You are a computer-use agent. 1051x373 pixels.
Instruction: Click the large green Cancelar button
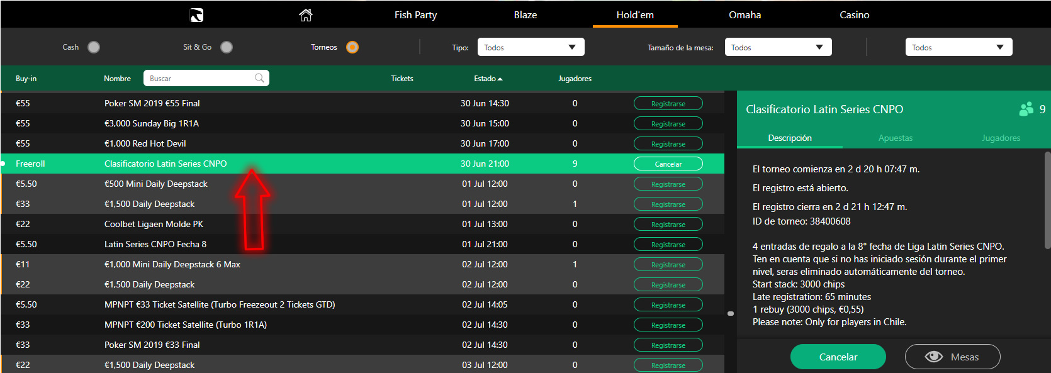pyautogui.click(x=838, y=357)
